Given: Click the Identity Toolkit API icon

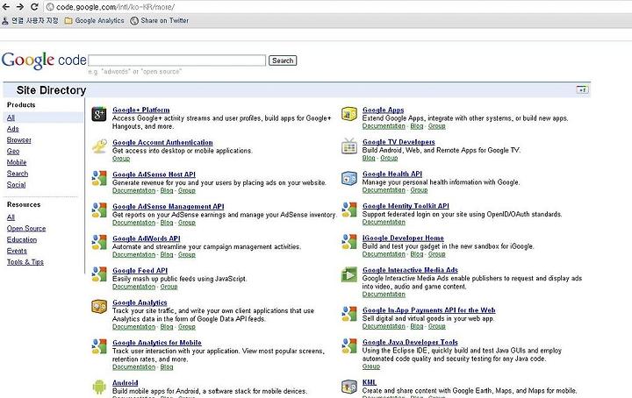Looking at the screenshot, I should click(x=349, y=210).
